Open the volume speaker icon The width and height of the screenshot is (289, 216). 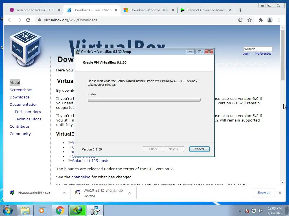260,211
